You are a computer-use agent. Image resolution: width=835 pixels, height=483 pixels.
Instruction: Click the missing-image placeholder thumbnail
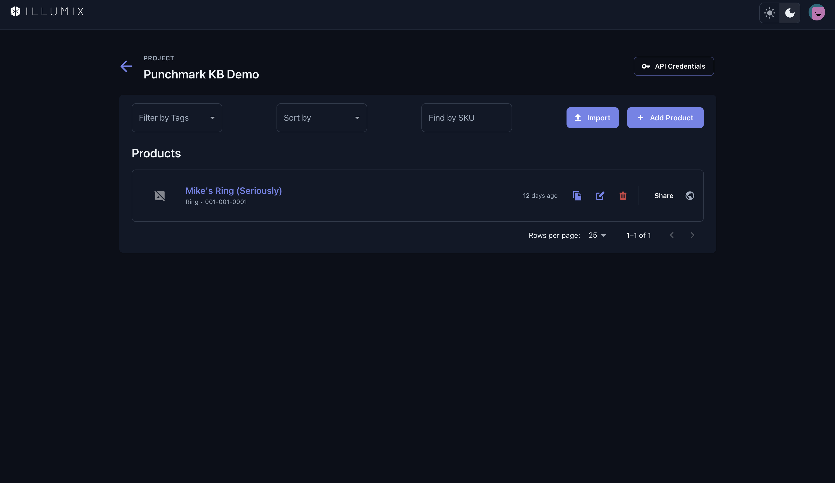pos(160,196)
